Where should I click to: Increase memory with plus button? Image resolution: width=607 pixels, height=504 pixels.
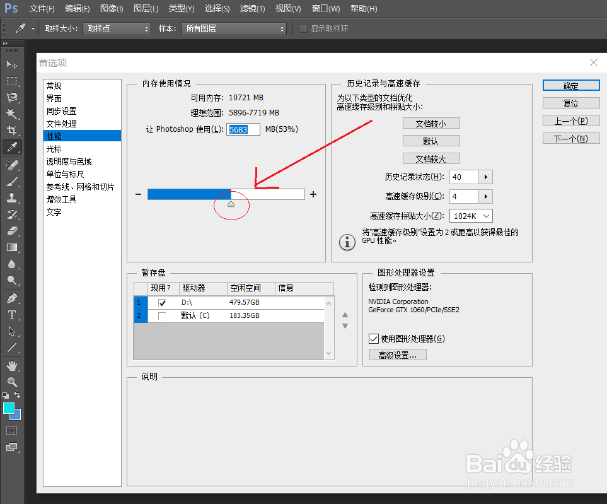pyautogui.click(x=313, y=194)
